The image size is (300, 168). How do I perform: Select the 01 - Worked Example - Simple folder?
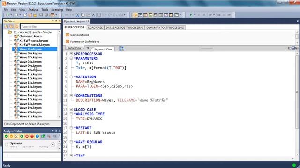32,32
